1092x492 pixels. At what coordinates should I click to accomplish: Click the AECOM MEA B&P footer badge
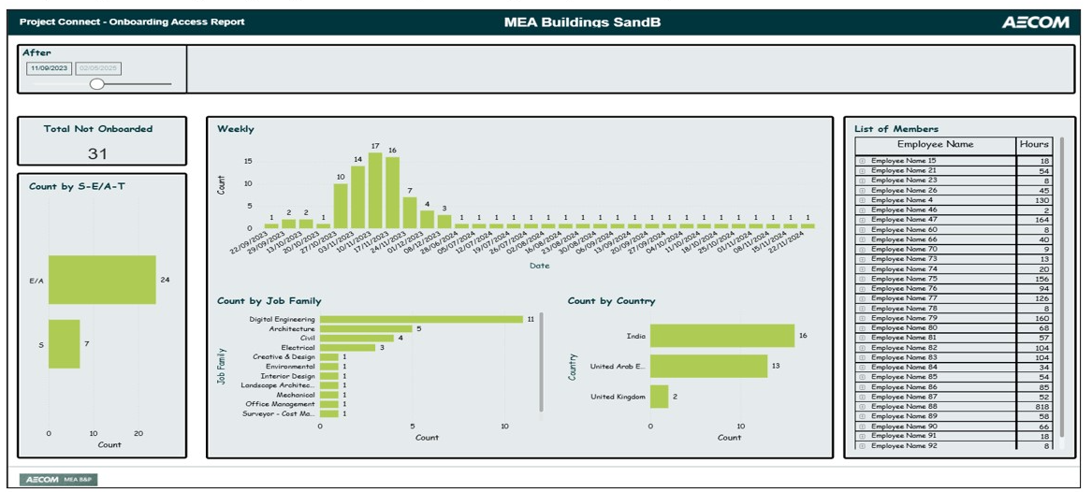59,480
